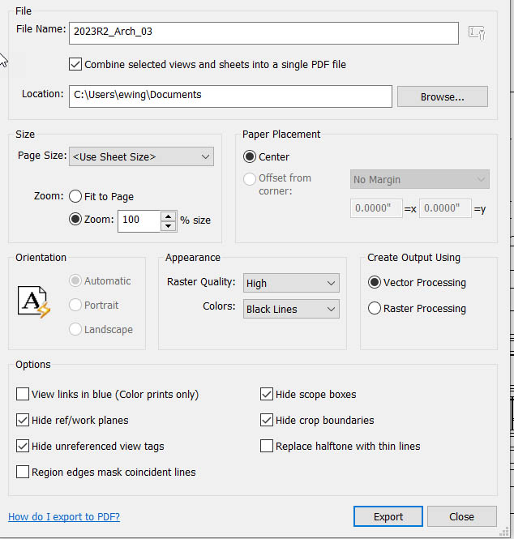Select Landscape orientation
514x539 pixels.
tap(75, 329)
